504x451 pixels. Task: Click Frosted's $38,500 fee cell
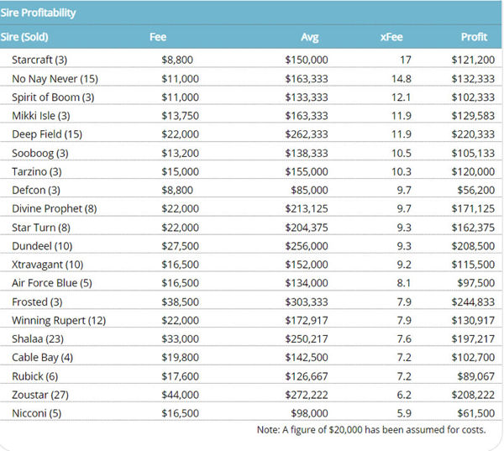(x=180, y=302)
